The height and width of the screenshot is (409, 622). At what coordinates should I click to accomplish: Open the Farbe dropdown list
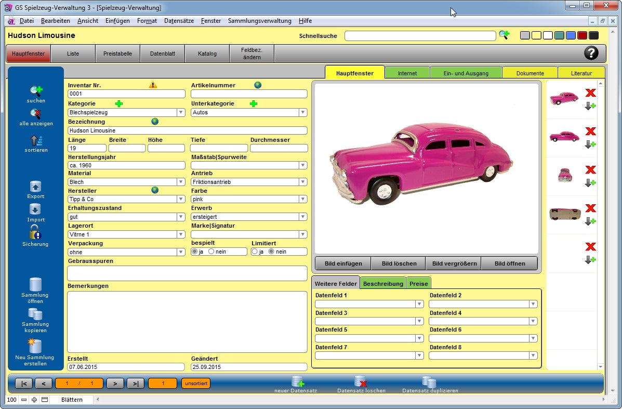point(302,199)
